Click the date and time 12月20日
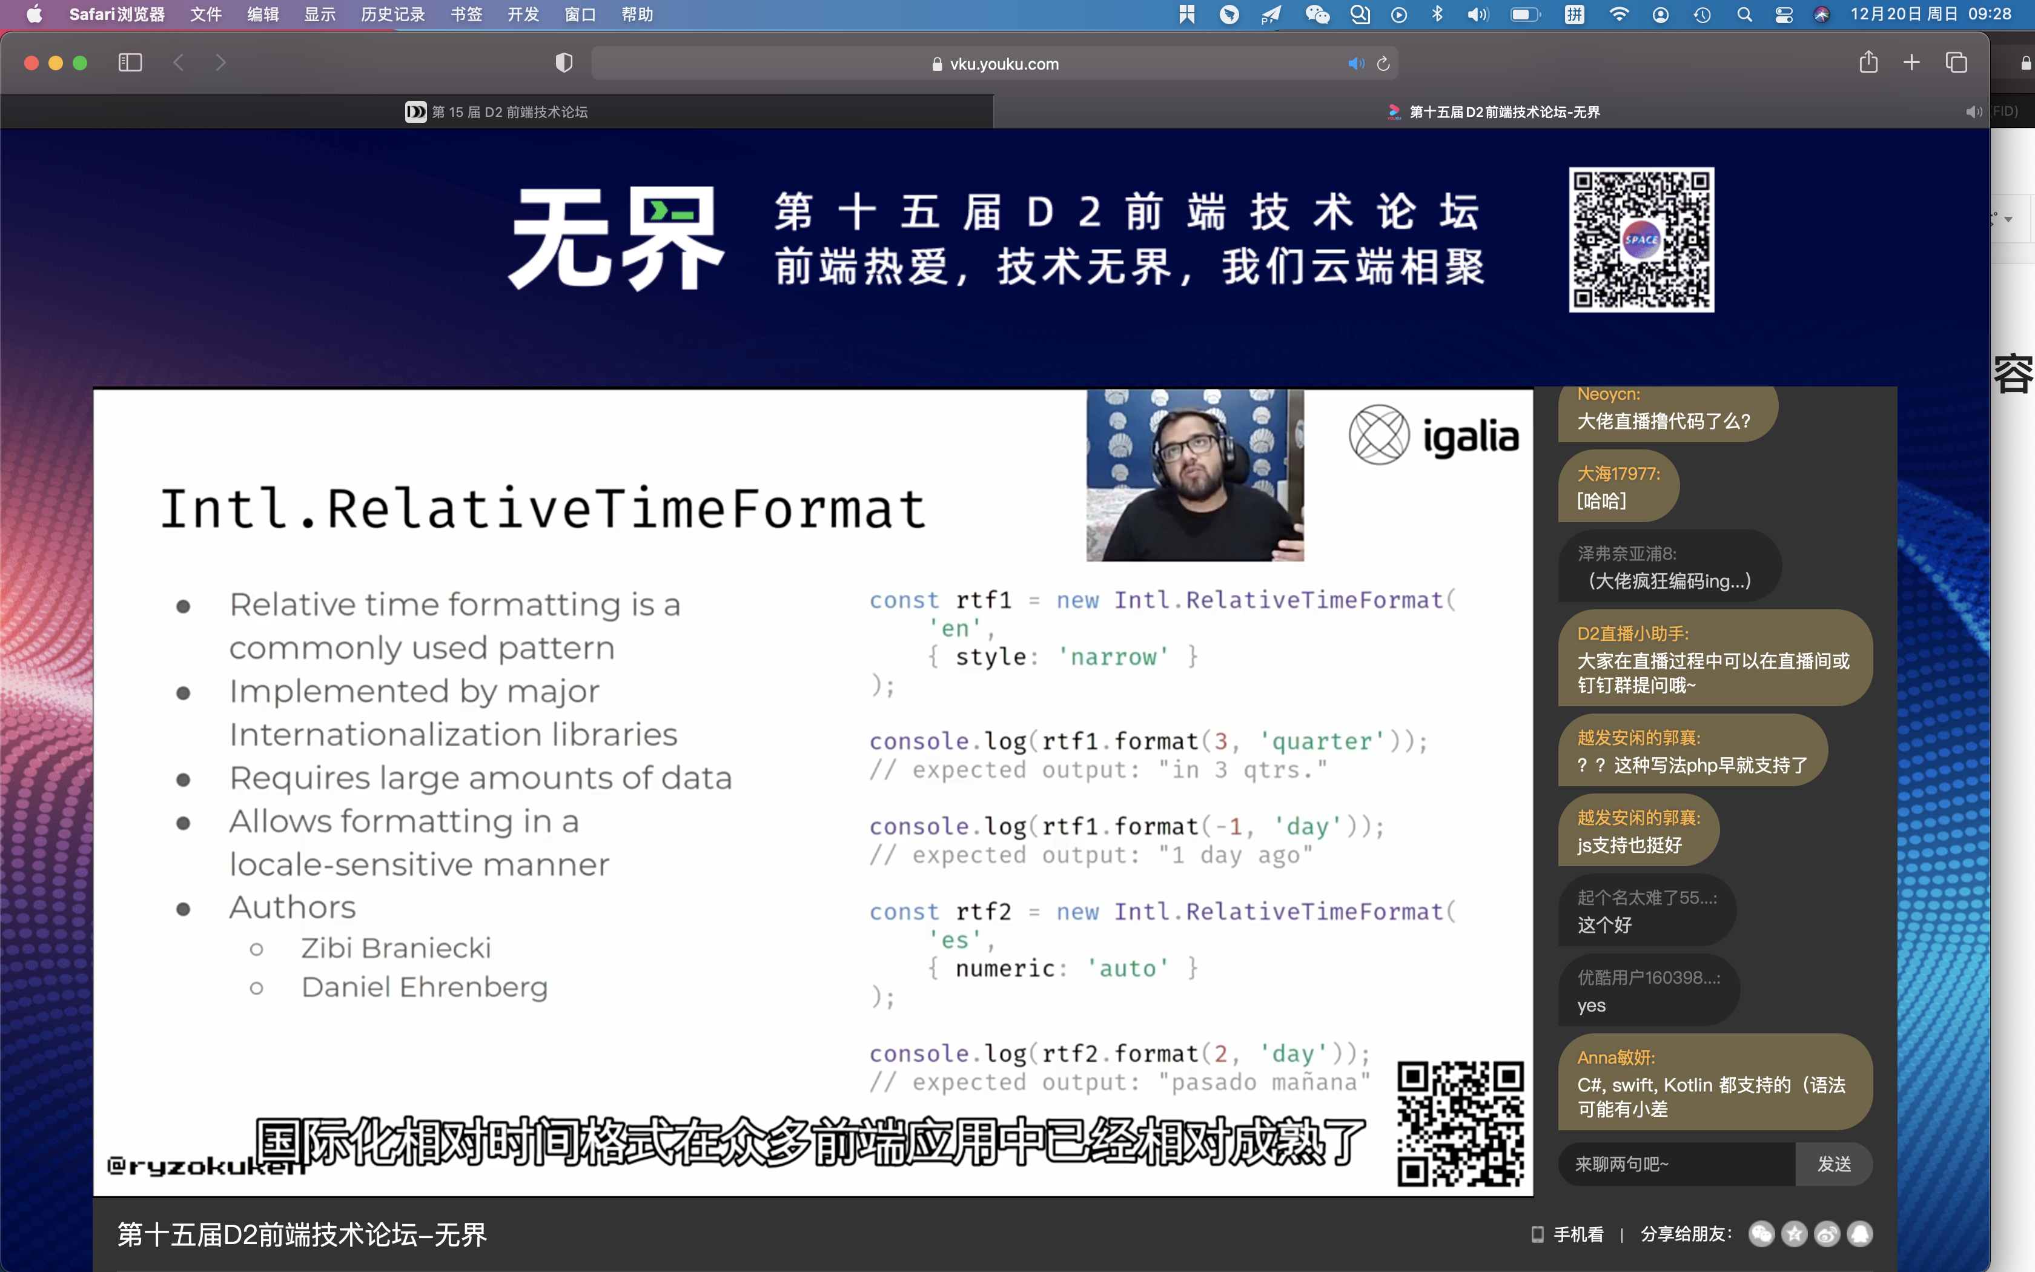 pyautogui.click(x=1931, y=15)
